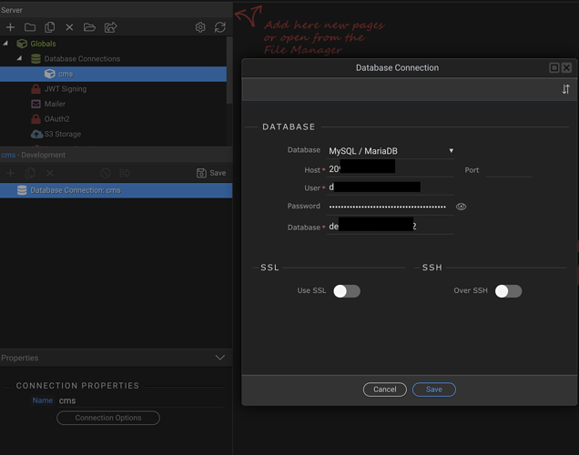Toggle the Use SSL switch
Screen dimensions: 579x455
[347, 291]
